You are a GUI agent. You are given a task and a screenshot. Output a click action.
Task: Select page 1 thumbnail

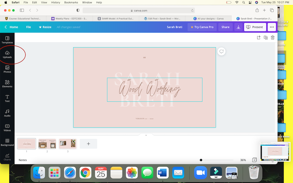(26, 143)
